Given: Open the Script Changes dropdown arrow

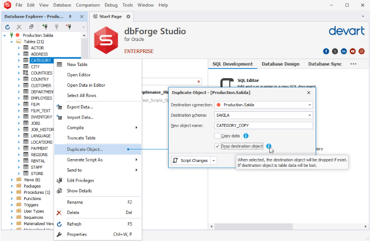Looking at the screenshot, I should pyautogui.click(x=213, y=161).
